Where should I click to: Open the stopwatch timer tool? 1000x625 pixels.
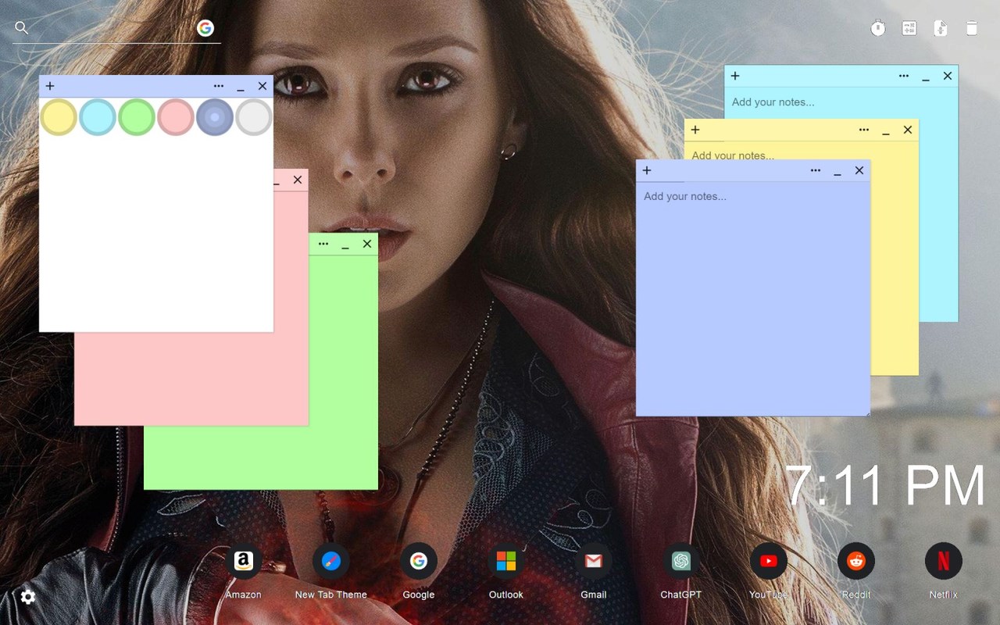878,29
